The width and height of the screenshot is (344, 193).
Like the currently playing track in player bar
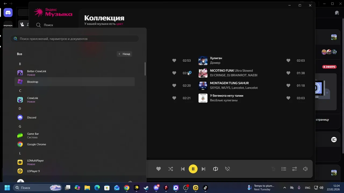coord(159,169)
